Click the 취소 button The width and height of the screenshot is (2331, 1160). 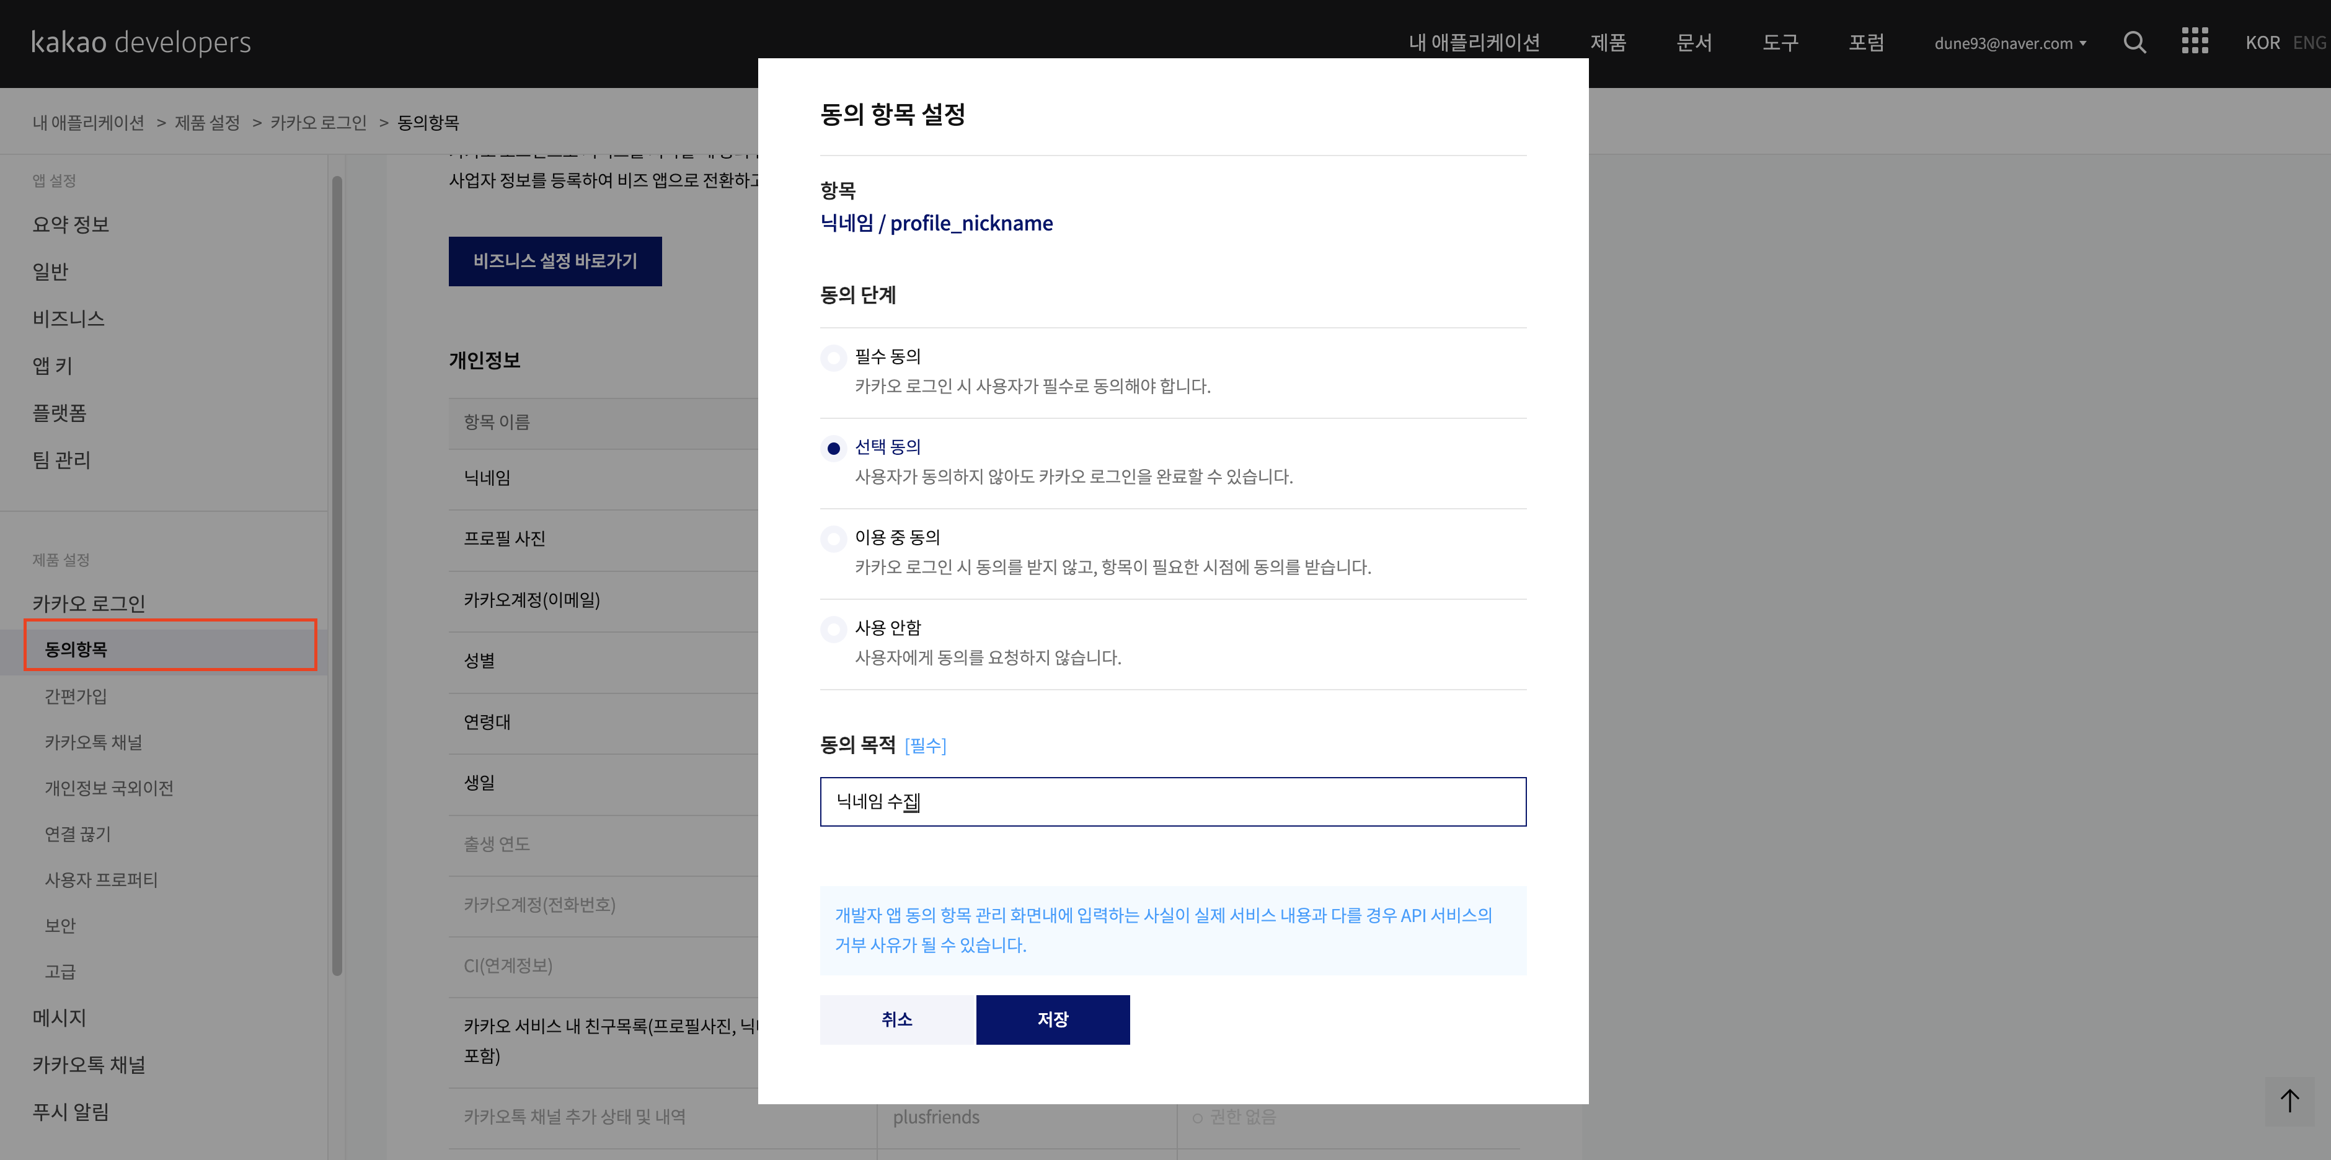pyautogui.click(x=896, y=1019)
